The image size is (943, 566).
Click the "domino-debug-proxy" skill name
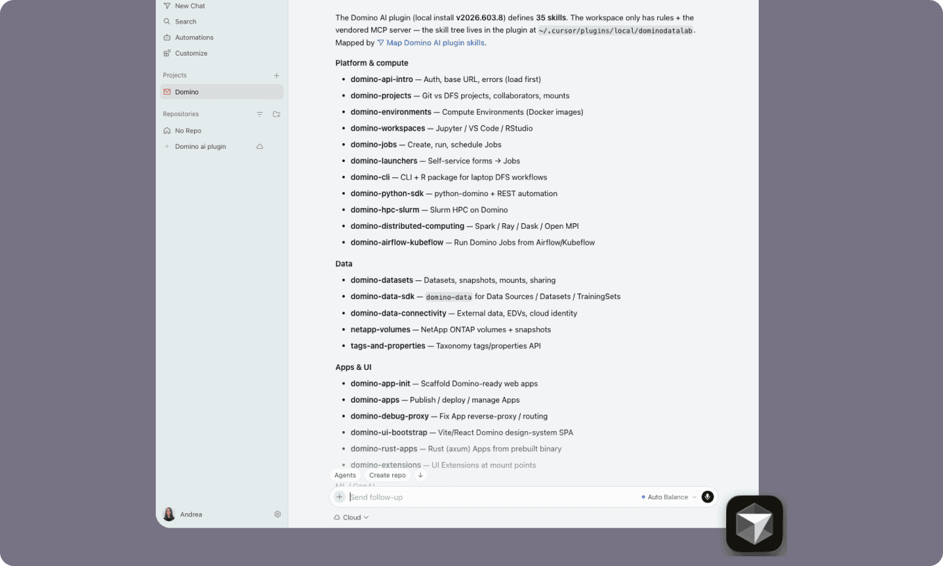tap(389, 417)
